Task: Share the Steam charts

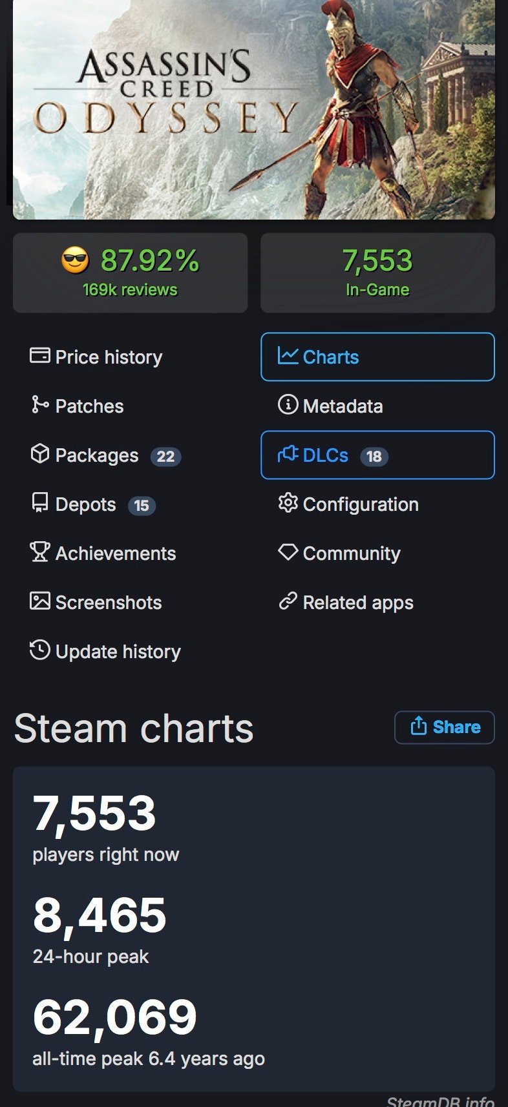Action: pyautogui.click(x=445, y=727)
